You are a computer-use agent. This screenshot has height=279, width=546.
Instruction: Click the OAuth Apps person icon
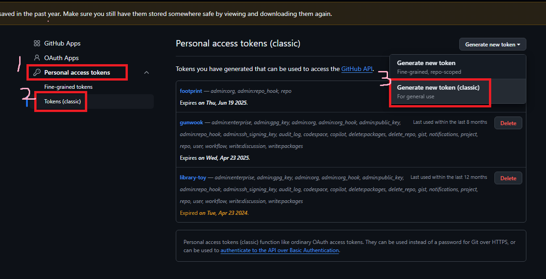click(x=37, y=58)
